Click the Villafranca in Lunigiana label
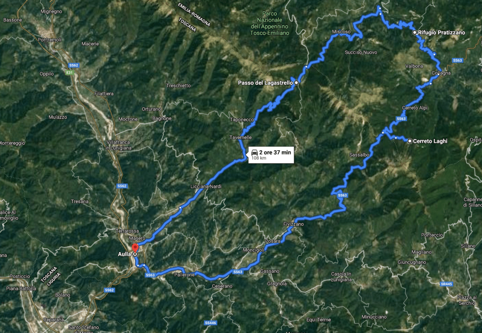This screenshot has width=482, height=333. pyautogui.click(x=119, y=145)
